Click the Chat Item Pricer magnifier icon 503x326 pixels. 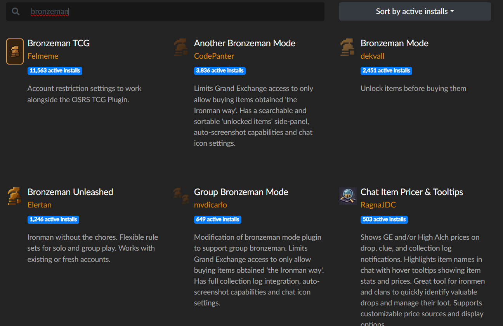tap(348, 196)
